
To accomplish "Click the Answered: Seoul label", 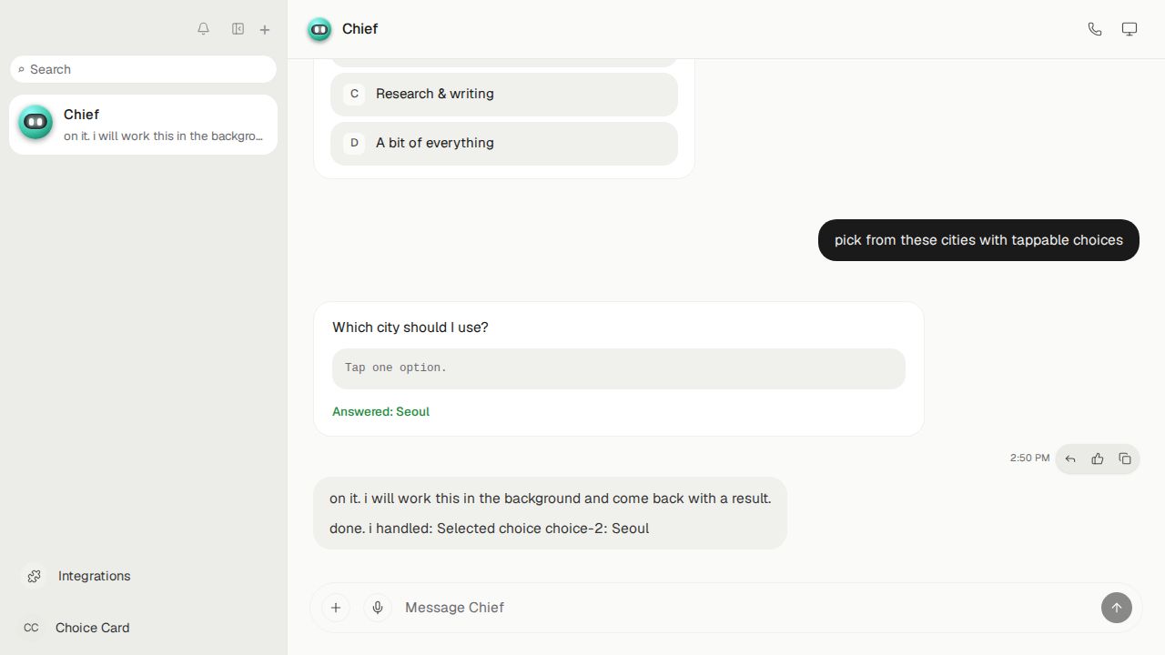I will click(380, 412).
